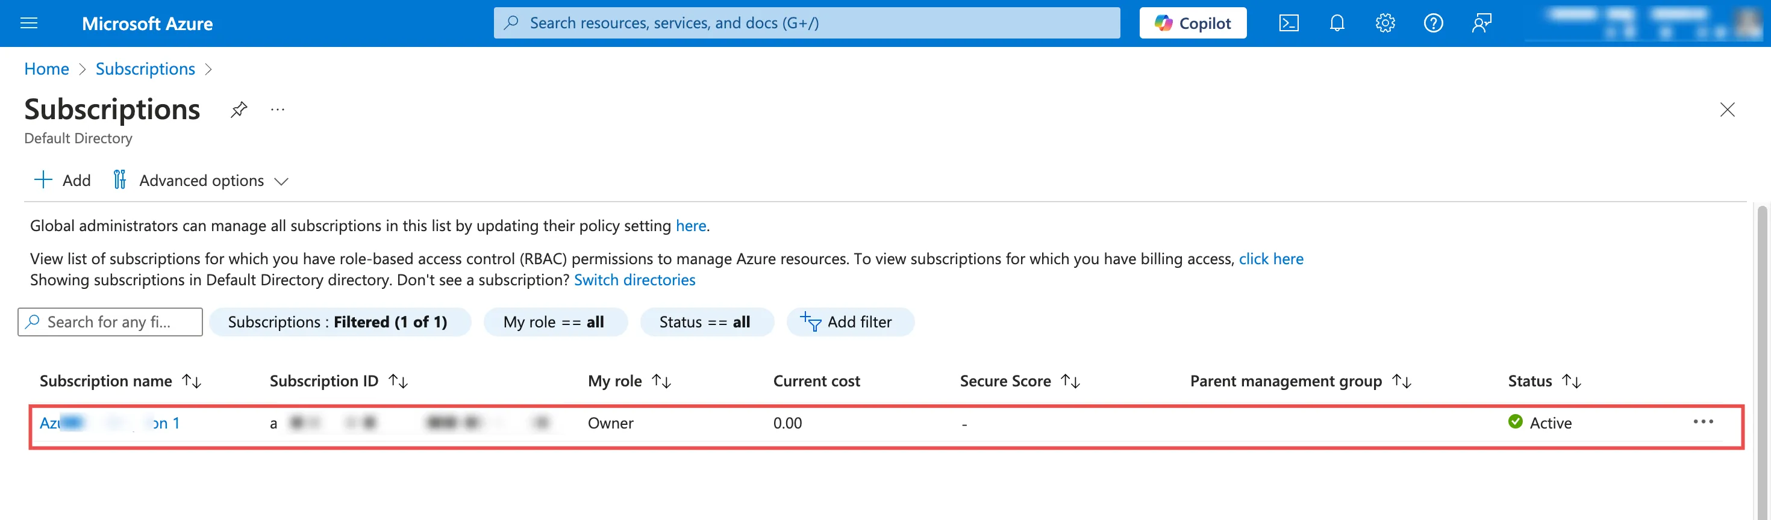Viewport: 1771px width, 520px height.
Task: Expand the Advanced options dropdown
Action: 201,180
